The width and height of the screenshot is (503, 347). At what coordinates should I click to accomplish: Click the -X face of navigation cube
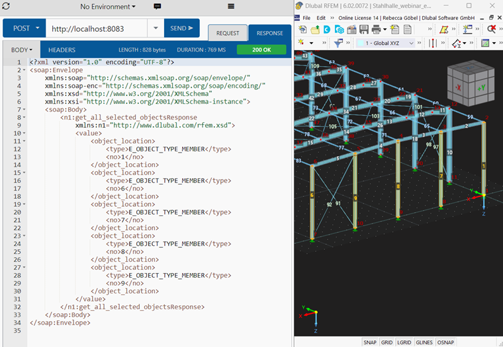click(459, 88)
